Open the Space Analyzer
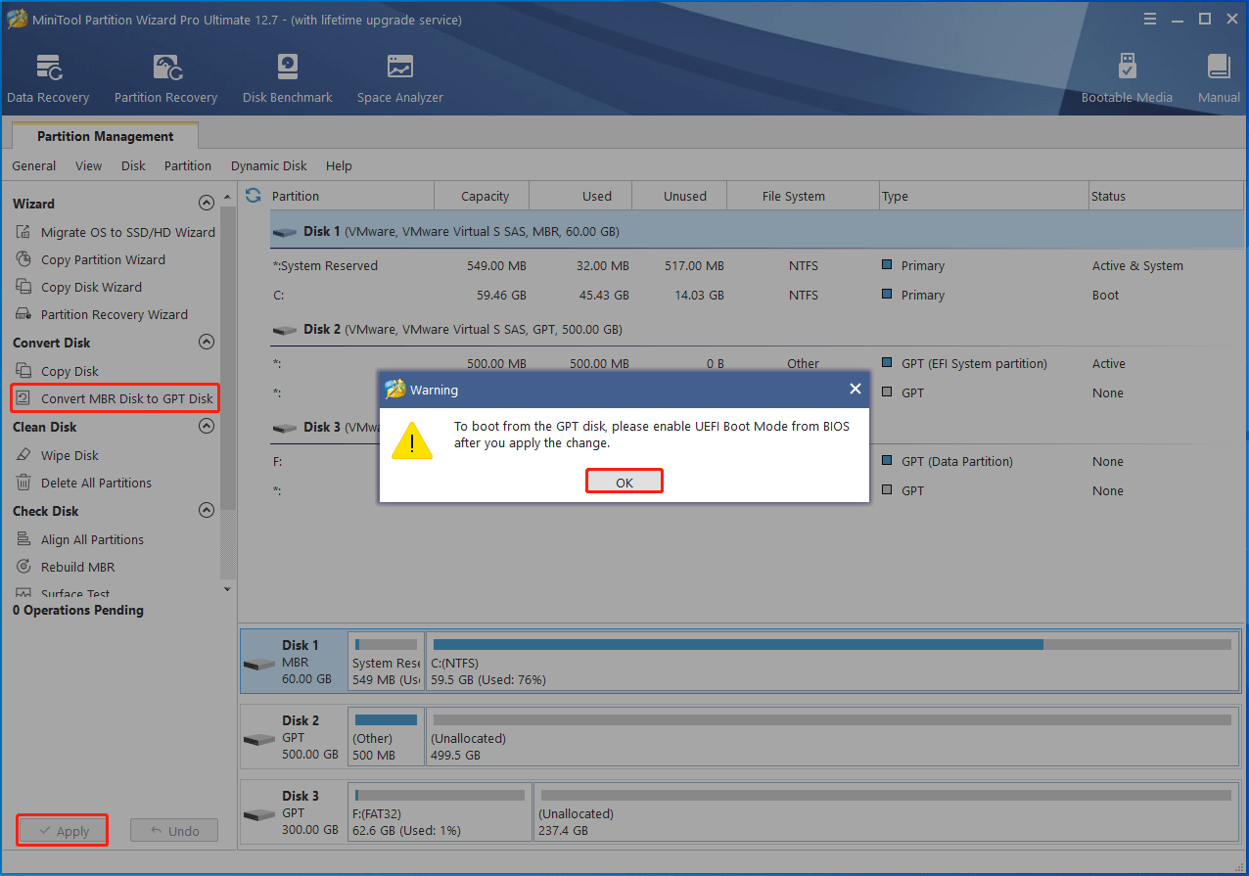This screenshot has height=876, width=1249. pos(399,77)
